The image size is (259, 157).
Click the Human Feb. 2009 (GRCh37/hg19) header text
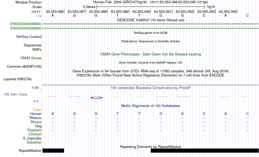pyautogui.click(x=120, y=2)
